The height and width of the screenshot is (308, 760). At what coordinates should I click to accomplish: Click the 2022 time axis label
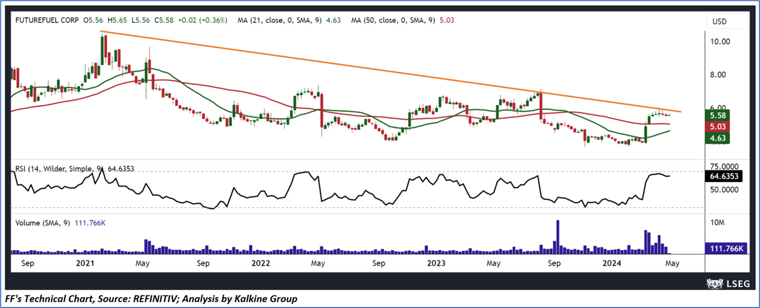pyautogui.click(x=261, y=263)
